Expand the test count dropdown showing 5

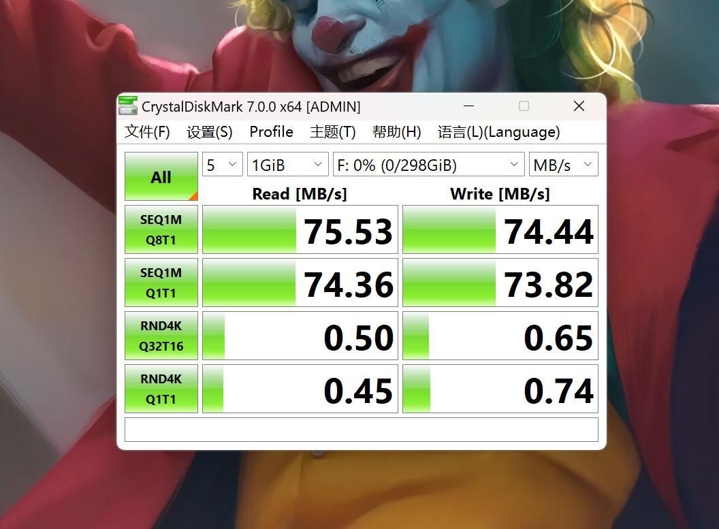coord(223,164)
